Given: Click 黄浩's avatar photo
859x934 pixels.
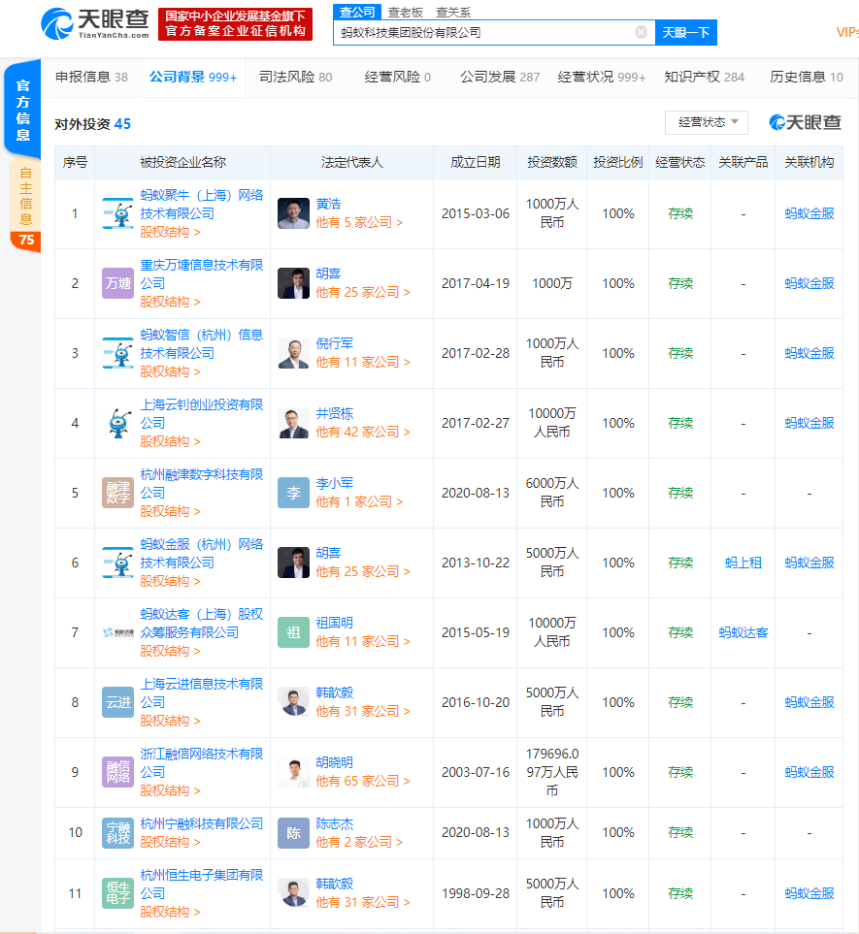Looking at the screenshot, I should 293,213.
